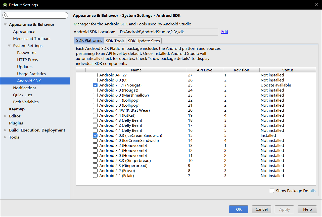
Task: Click the 'Update available' status text
Action: 276,85
